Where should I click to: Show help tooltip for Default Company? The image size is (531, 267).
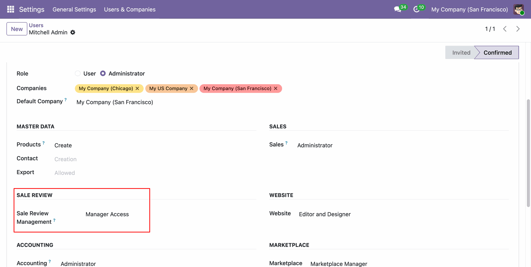pyautogui.click(x=66, y=99)
